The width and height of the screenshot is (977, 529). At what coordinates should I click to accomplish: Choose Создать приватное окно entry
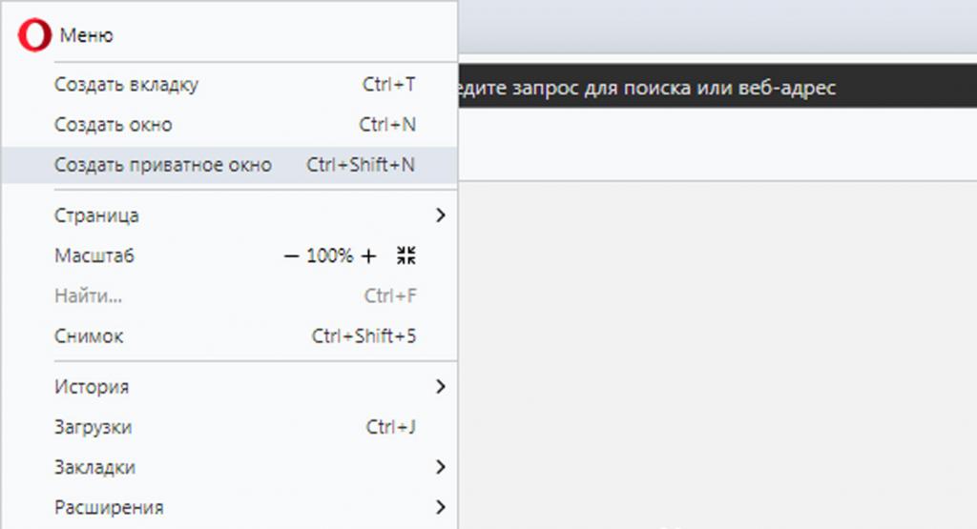pos(230,165)
